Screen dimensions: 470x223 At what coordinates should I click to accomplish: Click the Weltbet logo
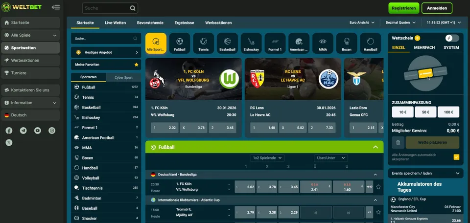(21, 7)
